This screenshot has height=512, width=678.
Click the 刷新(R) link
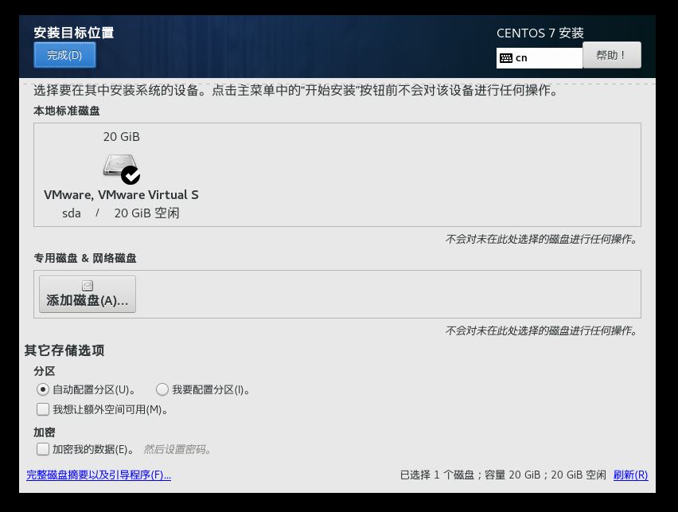(629, 475)
